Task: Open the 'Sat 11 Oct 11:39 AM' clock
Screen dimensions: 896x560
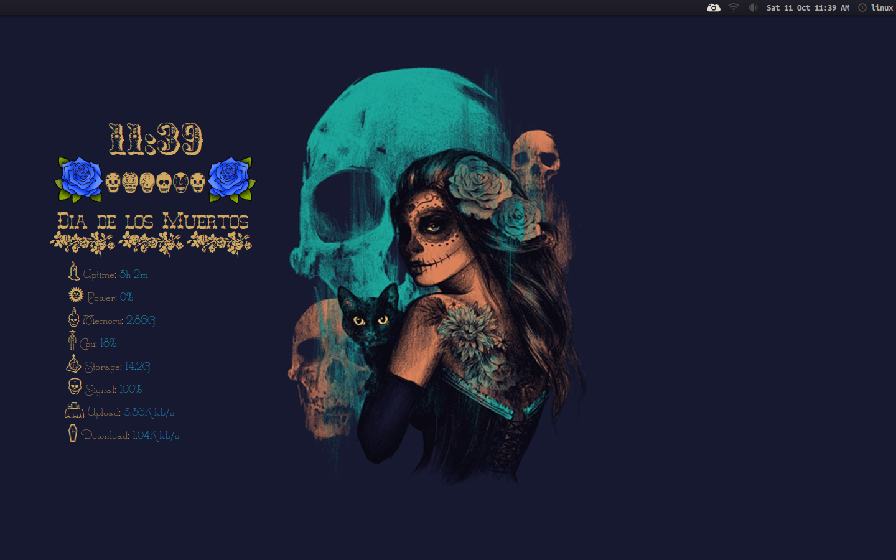Action: click(808, 8)
